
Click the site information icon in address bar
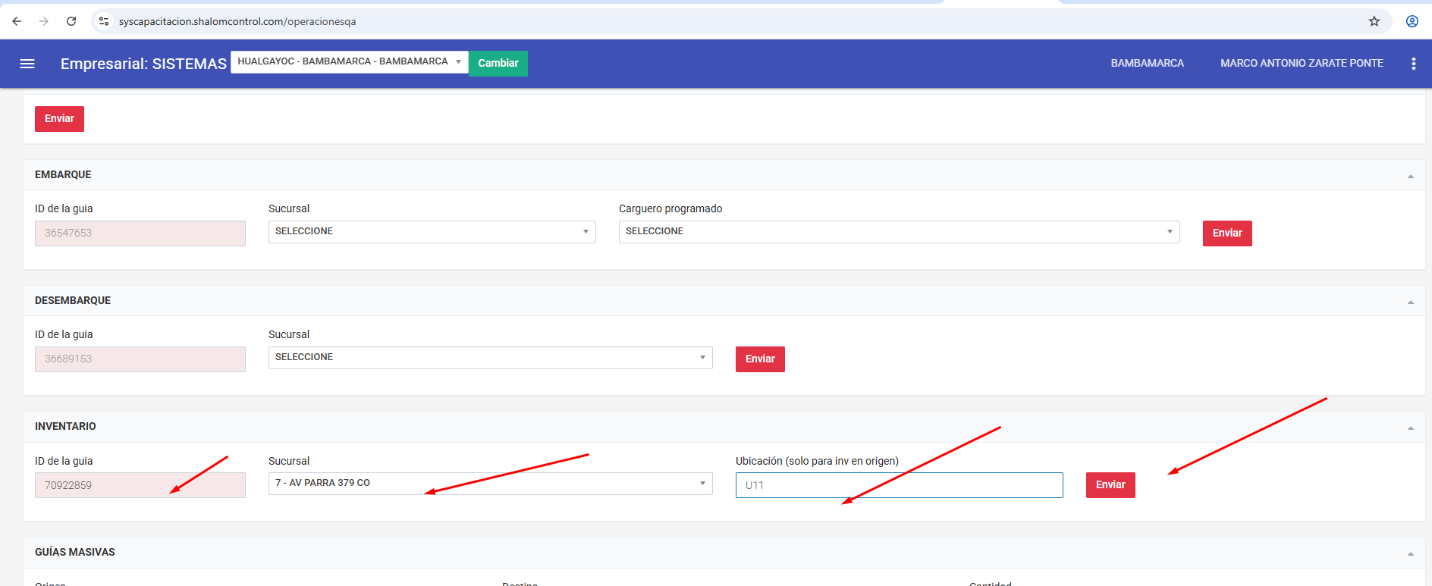(104, 21)
